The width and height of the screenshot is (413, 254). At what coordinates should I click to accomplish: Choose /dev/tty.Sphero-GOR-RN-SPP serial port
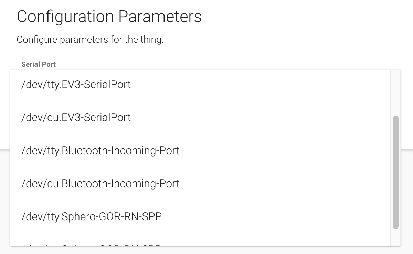[91, 217]
